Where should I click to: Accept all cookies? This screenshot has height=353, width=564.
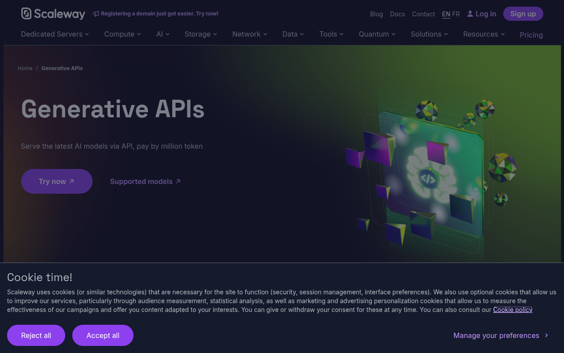click(x=103, y=335)
